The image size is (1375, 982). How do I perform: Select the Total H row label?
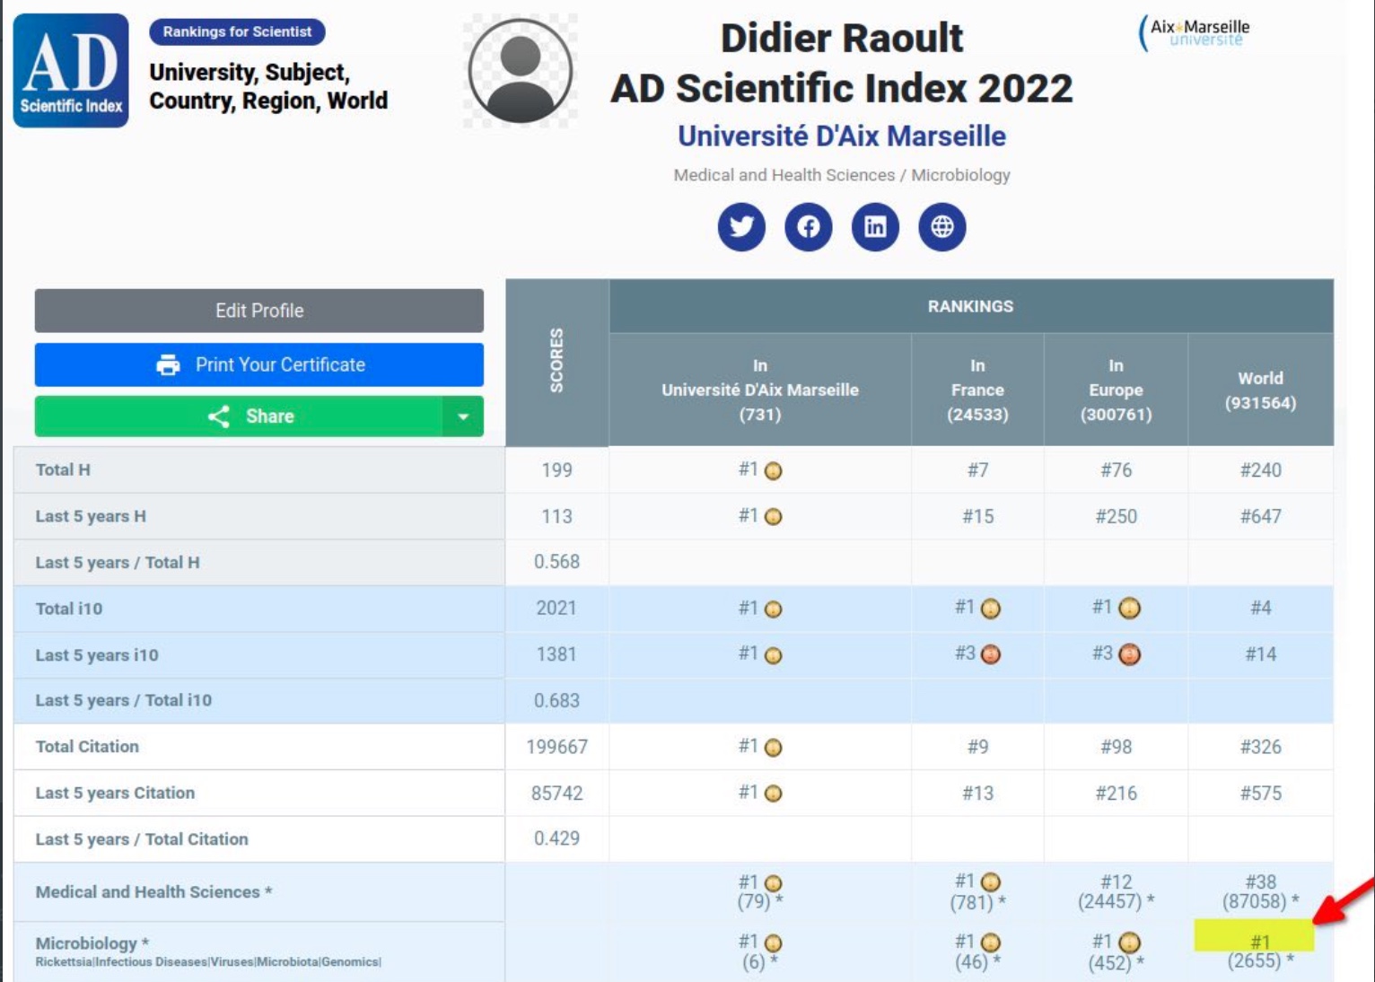63,469
